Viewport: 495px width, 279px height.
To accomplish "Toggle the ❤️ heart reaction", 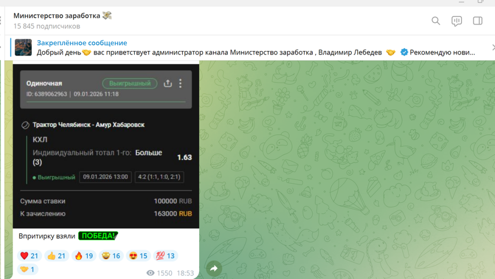I will coord(29,255).
